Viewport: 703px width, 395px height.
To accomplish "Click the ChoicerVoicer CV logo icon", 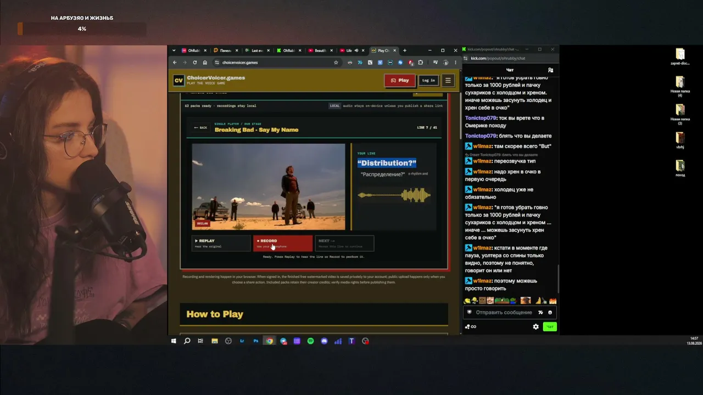I will (178, 81).
